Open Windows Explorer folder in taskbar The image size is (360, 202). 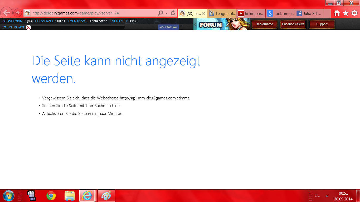[x=70, y=196]
